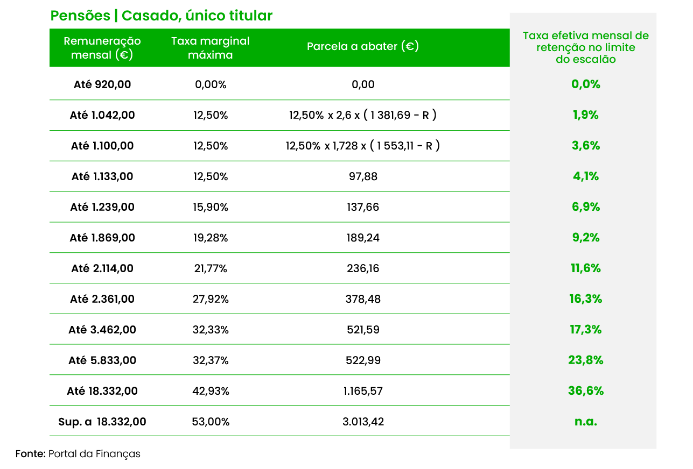
Task: Click the 'Parcela a abater (€)' header
Action: tap(363, 47)
